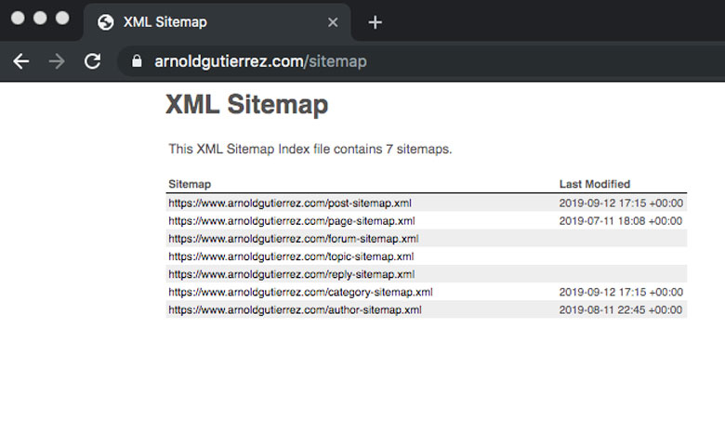Screen dimensions: 725x446
Task: Open the forum-sitemap.xml link
Action: pyautogui.click(x=294, y=239)
